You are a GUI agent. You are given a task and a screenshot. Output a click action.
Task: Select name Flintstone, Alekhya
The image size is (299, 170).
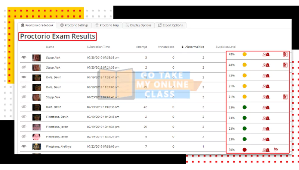click(x=59, y=147)
